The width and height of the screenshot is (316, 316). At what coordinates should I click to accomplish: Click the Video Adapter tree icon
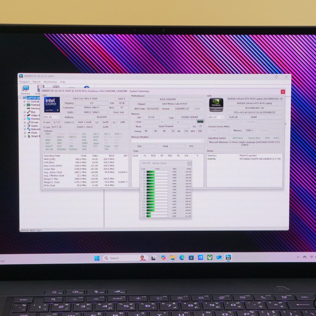point(29,115)
